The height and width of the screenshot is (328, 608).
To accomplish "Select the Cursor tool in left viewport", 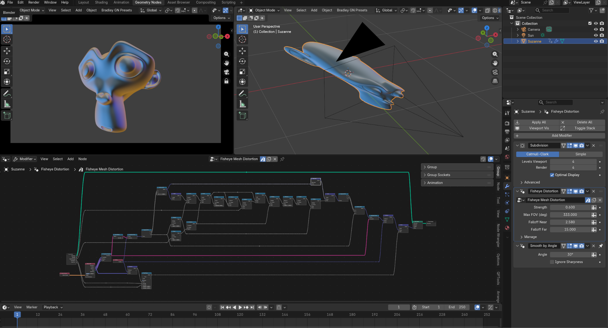I will pyautogui.click(x=7, y=39).
